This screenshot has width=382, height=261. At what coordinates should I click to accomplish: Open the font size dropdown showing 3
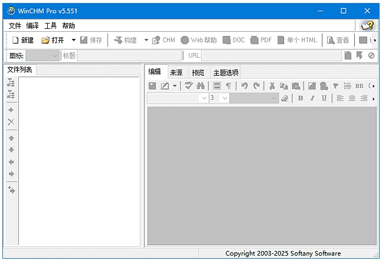tap(219, 98)
